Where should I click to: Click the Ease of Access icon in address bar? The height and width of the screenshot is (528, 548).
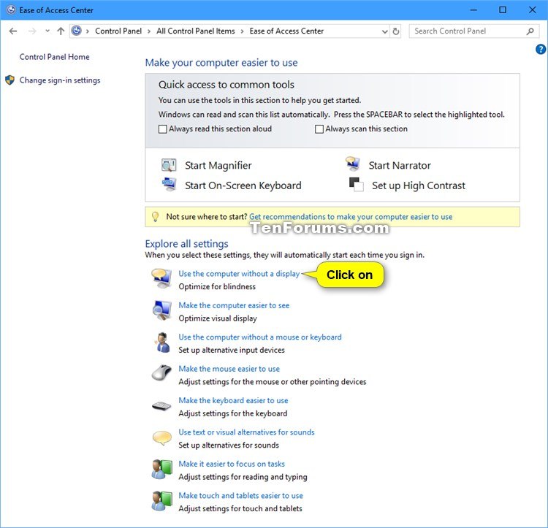[x=77, y=31]
